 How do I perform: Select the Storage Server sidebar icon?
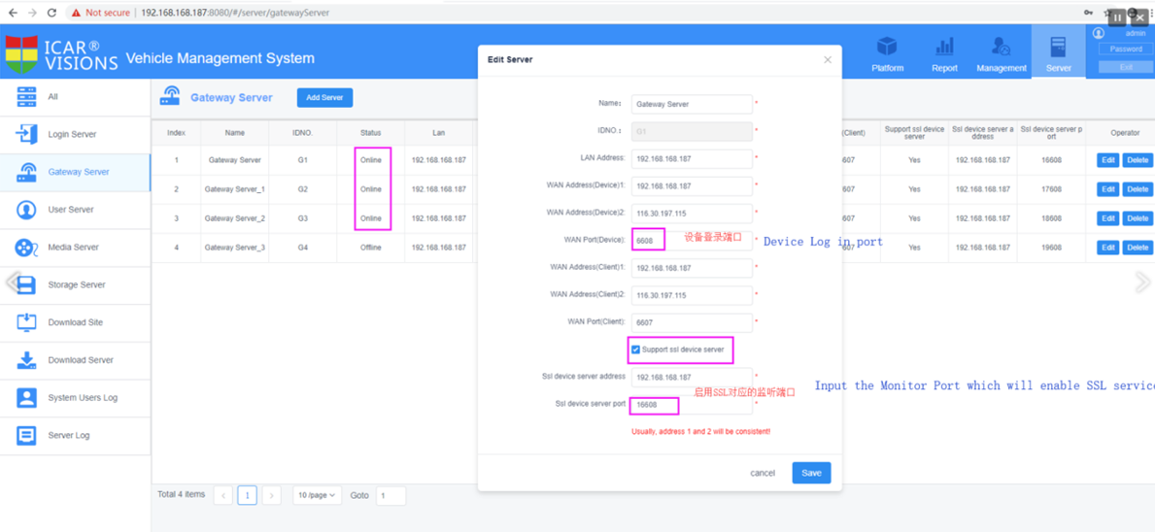click(x=26, y=284)
